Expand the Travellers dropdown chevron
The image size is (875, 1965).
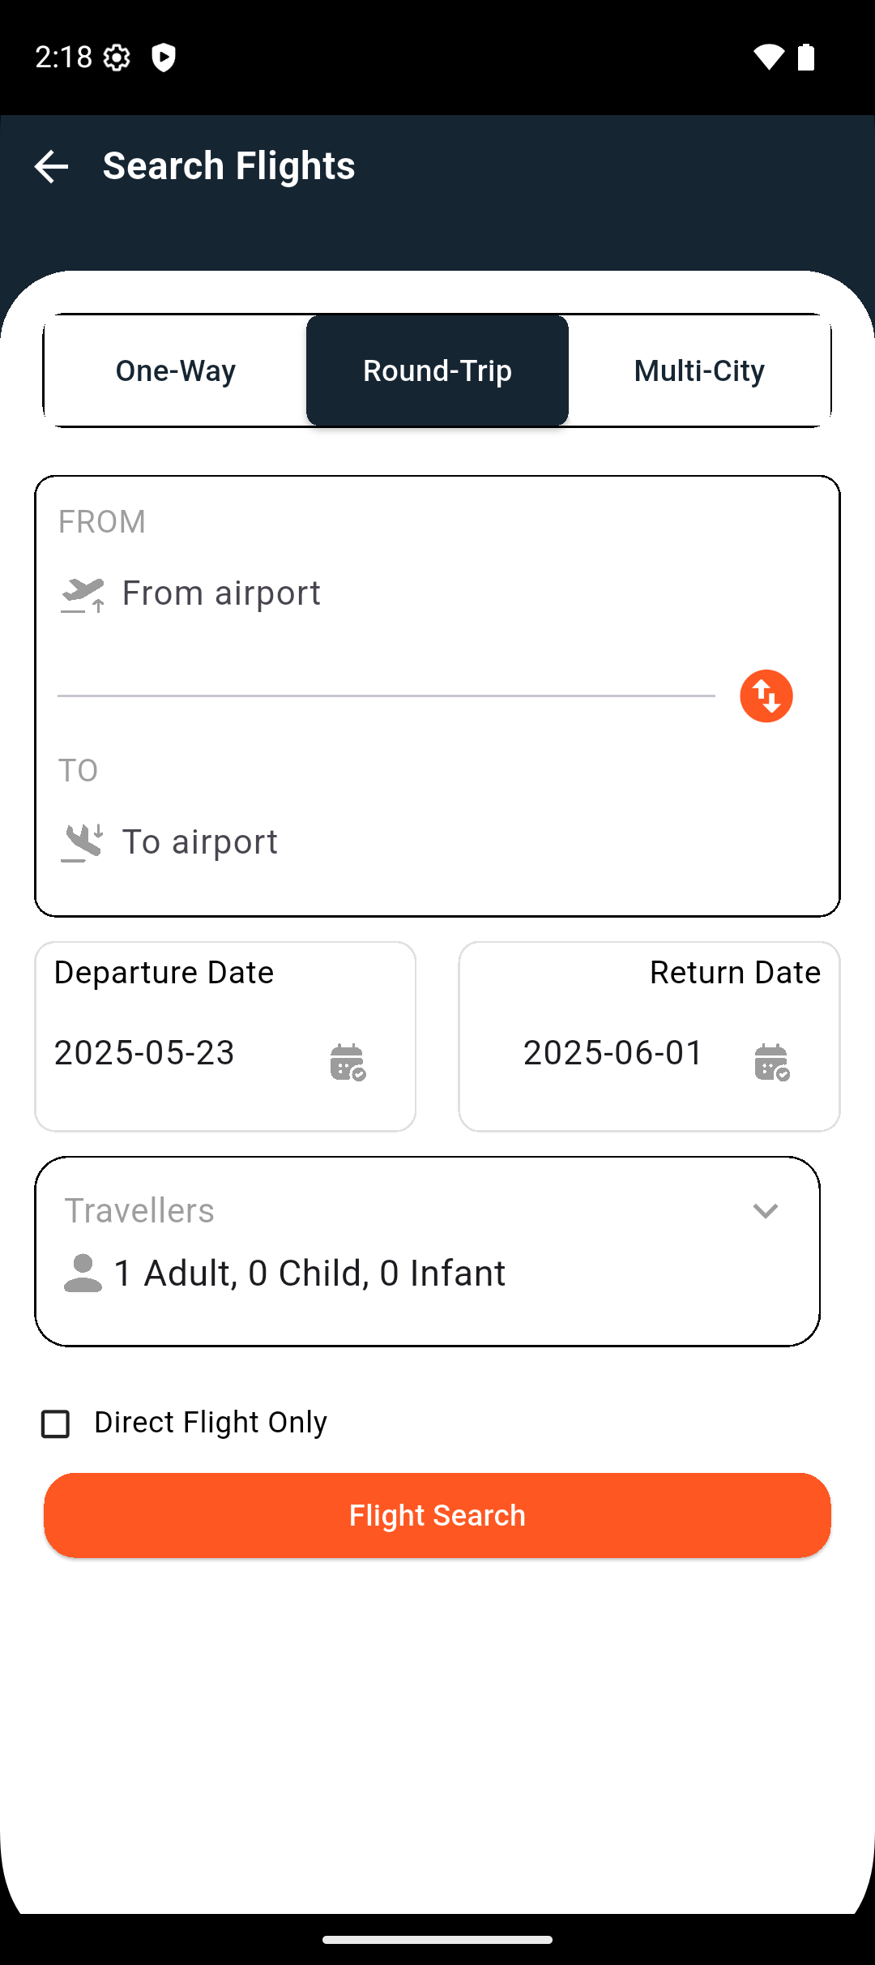tap(765, 1211)
